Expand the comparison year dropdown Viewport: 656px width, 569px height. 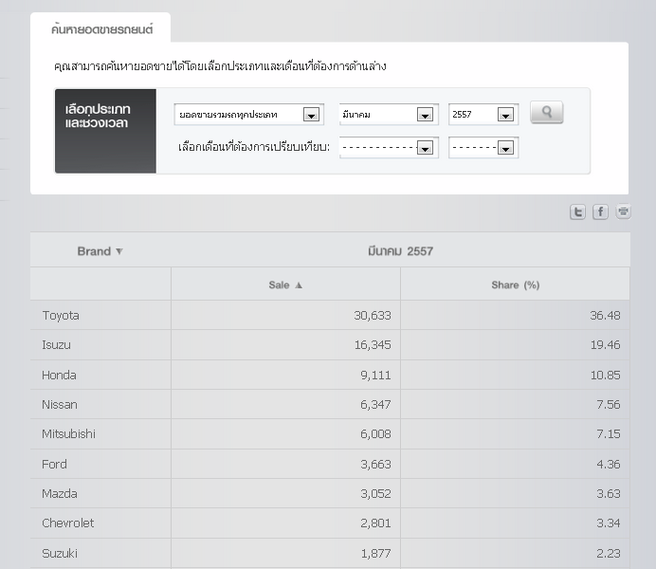coord(504,148)
